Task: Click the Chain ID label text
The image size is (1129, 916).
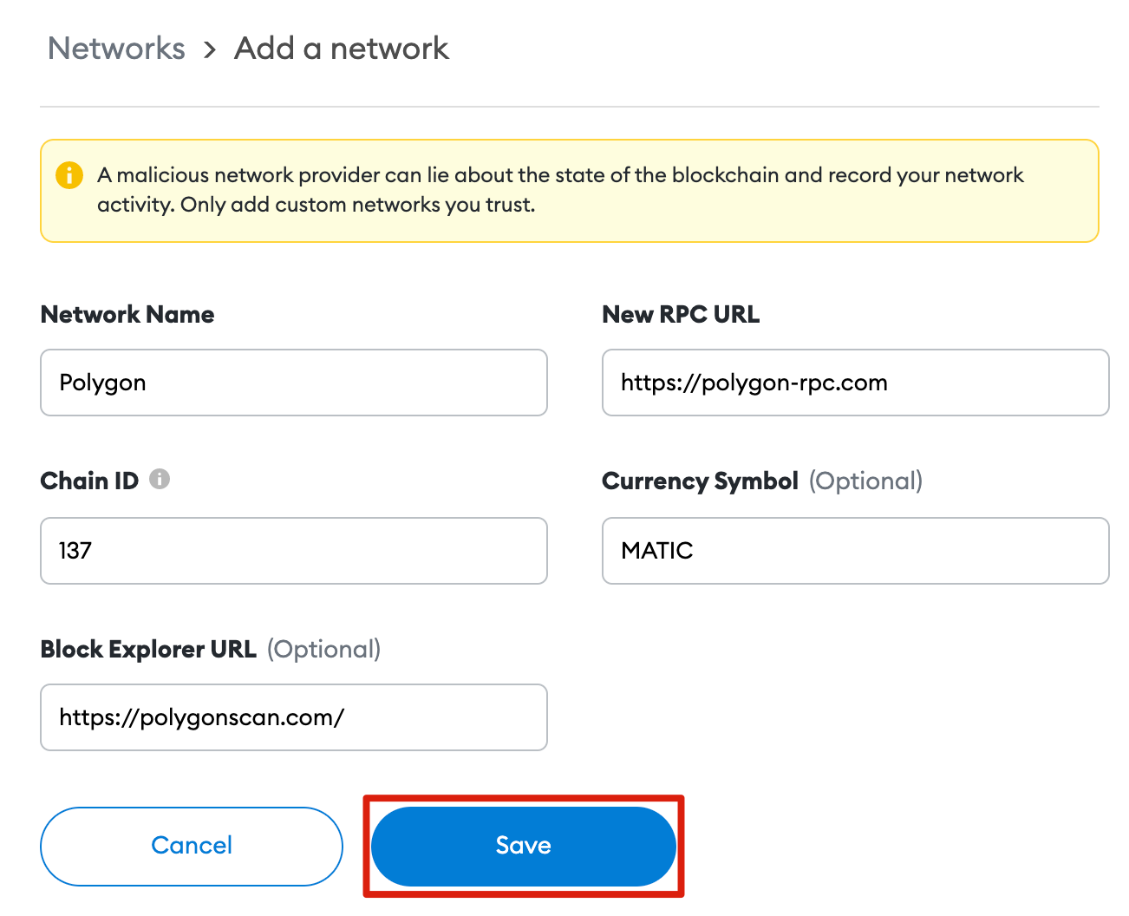Action: click(x=89, y=481)
